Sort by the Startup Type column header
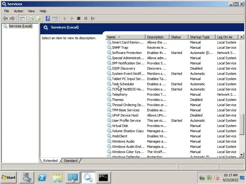 (202, 37)
